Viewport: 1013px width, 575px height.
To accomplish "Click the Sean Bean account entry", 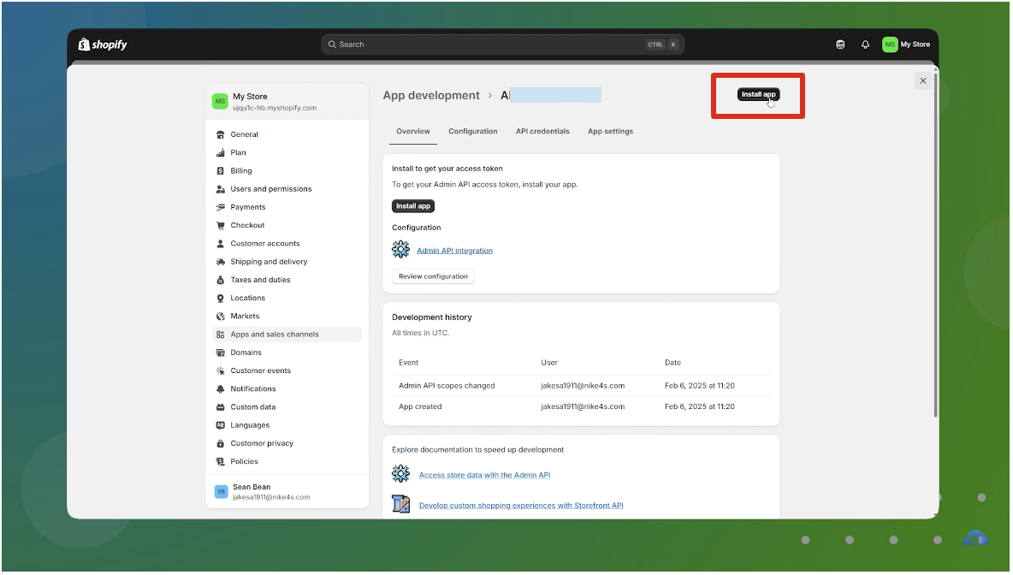I will pos(287,492).
